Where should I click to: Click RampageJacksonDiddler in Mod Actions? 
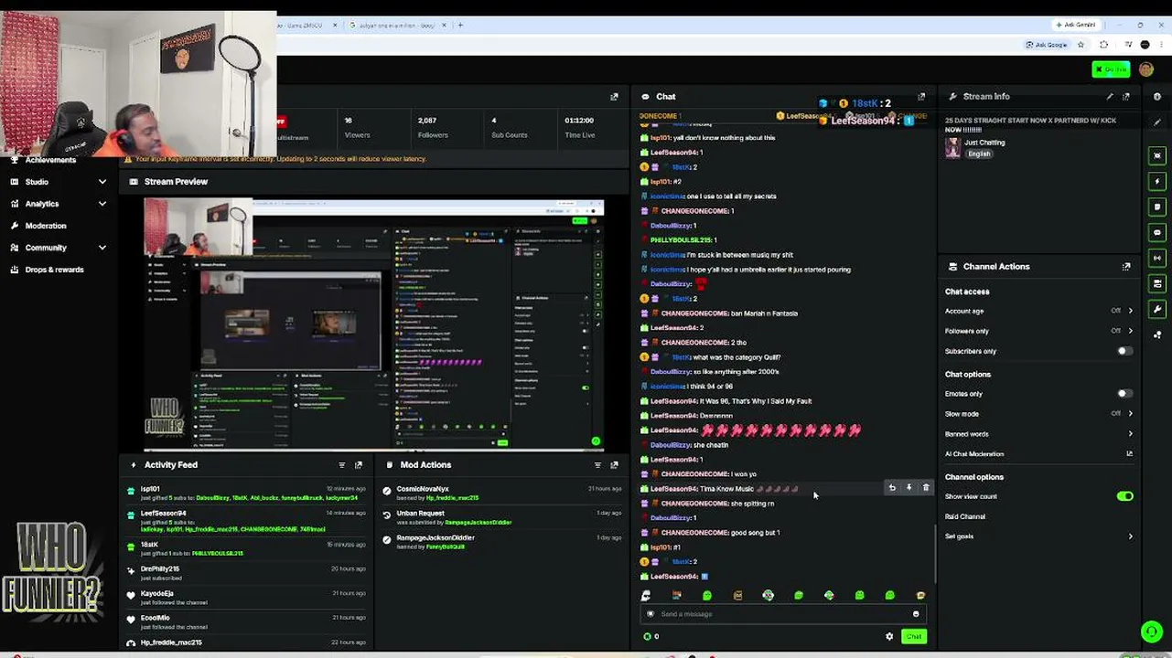(435, 537)
